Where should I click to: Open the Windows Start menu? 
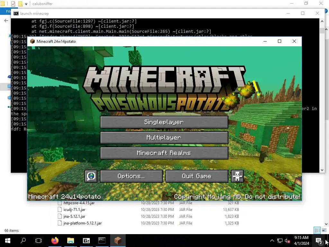(x=8, y=241)
